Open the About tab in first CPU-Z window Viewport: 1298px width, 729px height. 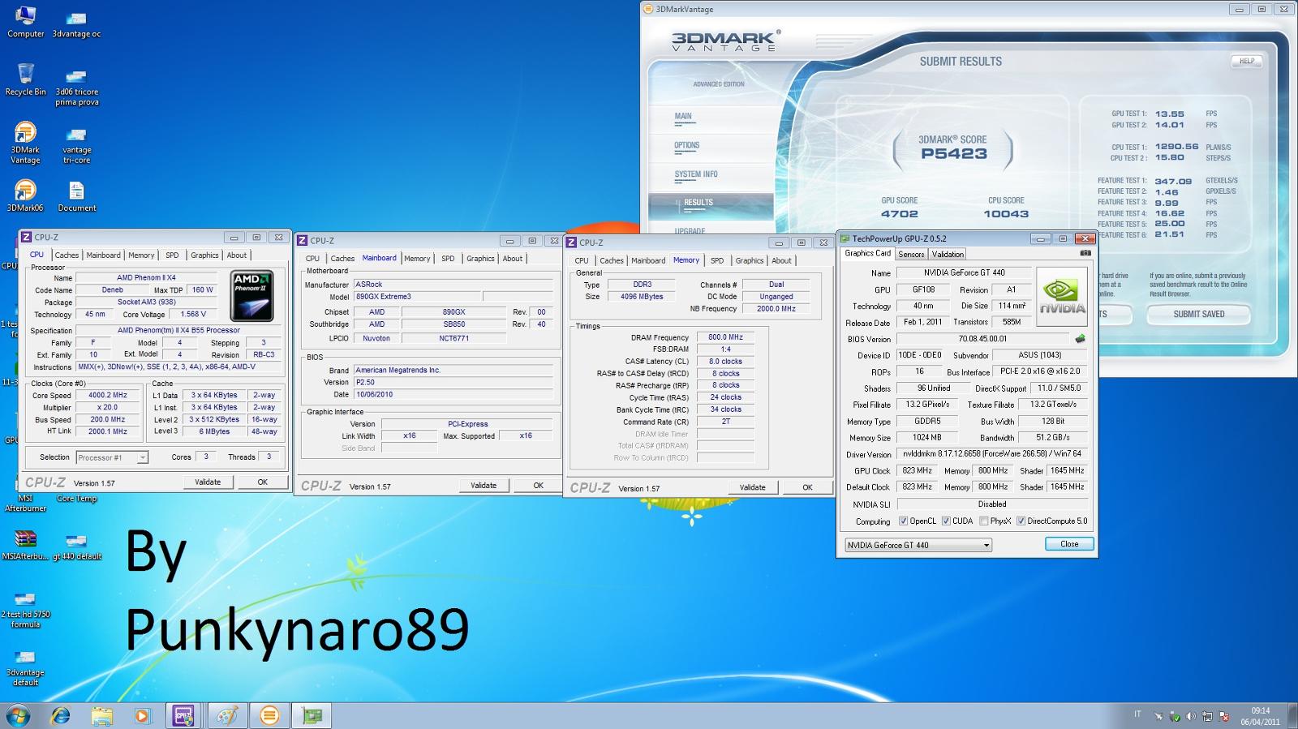(x=237, y=255)
